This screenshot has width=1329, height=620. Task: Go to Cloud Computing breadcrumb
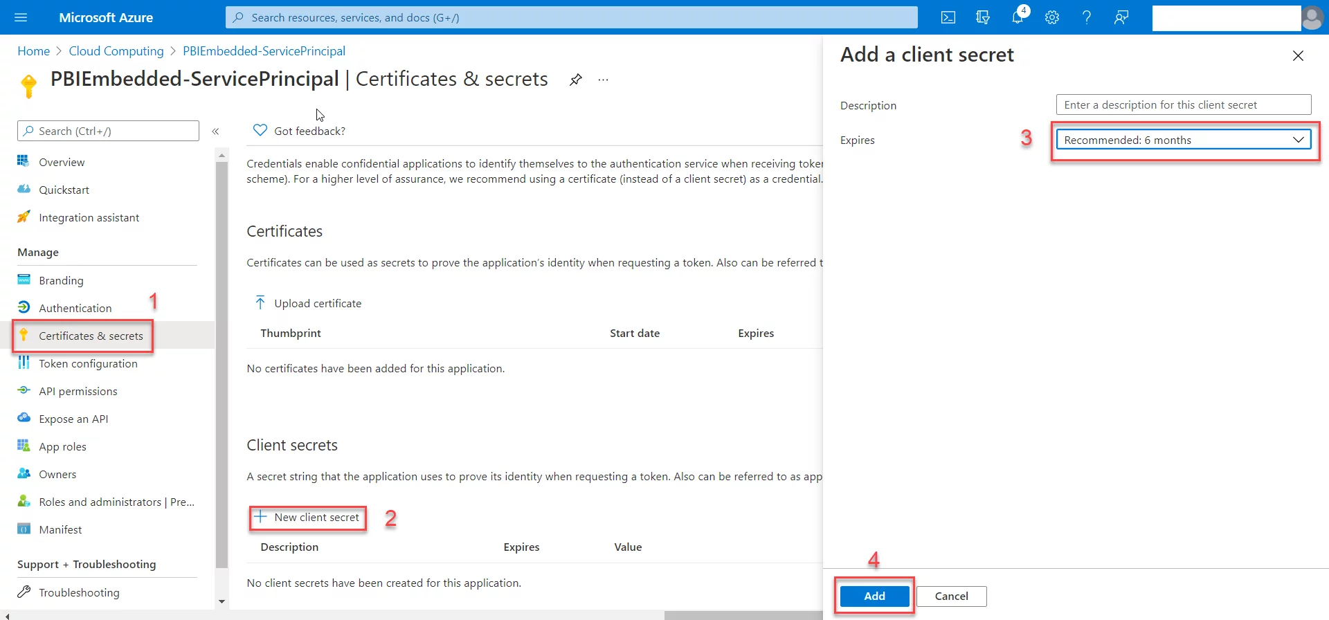[116, 51]
